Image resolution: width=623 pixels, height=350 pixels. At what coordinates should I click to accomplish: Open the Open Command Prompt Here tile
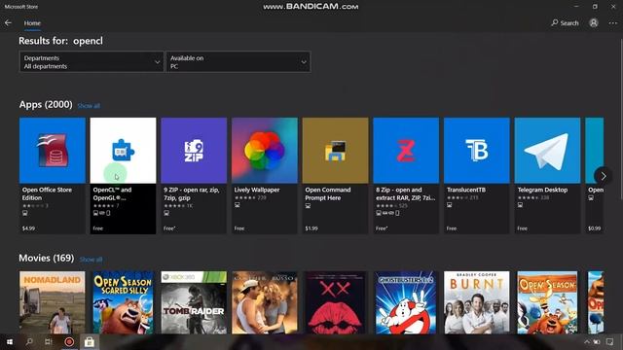coord(335,175)
